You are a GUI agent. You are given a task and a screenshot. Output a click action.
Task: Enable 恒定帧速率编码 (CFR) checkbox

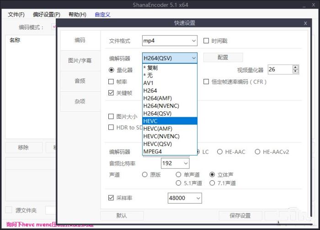pos(206,82)
